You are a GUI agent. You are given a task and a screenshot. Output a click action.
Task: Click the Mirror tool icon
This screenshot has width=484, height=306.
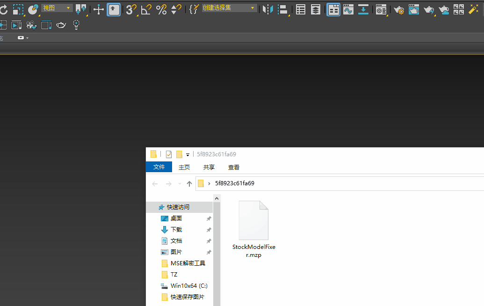268,9
